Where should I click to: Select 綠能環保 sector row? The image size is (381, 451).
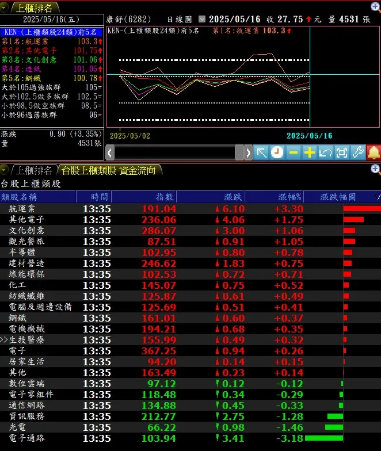(x=190, y=274)
